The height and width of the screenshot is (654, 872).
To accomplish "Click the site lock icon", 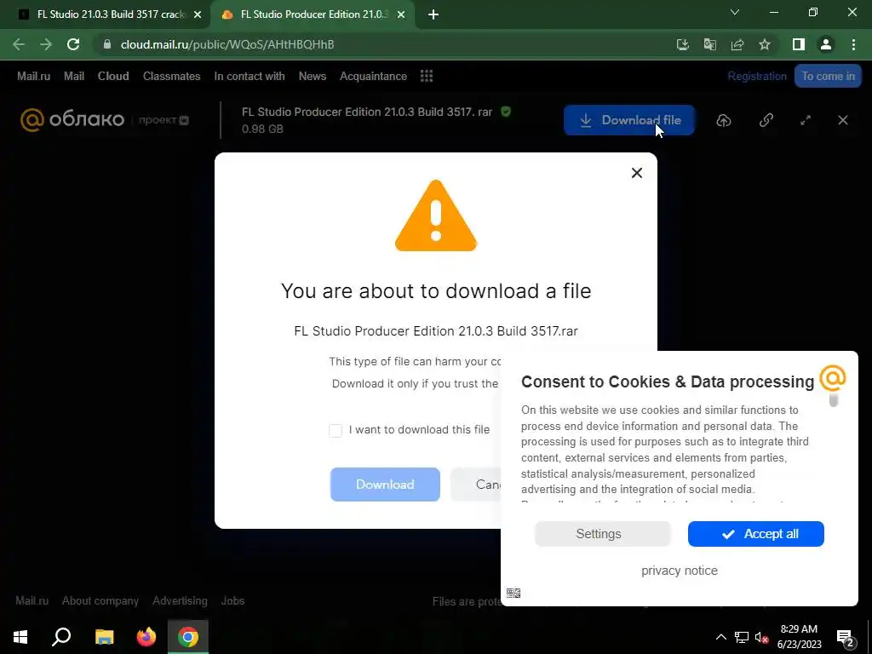I will click(x=107, y=44).
